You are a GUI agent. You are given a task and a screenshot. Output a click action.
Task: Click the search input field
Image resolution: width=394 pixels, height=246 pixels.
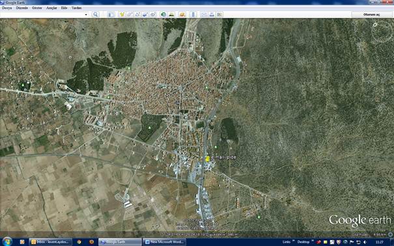42,14
